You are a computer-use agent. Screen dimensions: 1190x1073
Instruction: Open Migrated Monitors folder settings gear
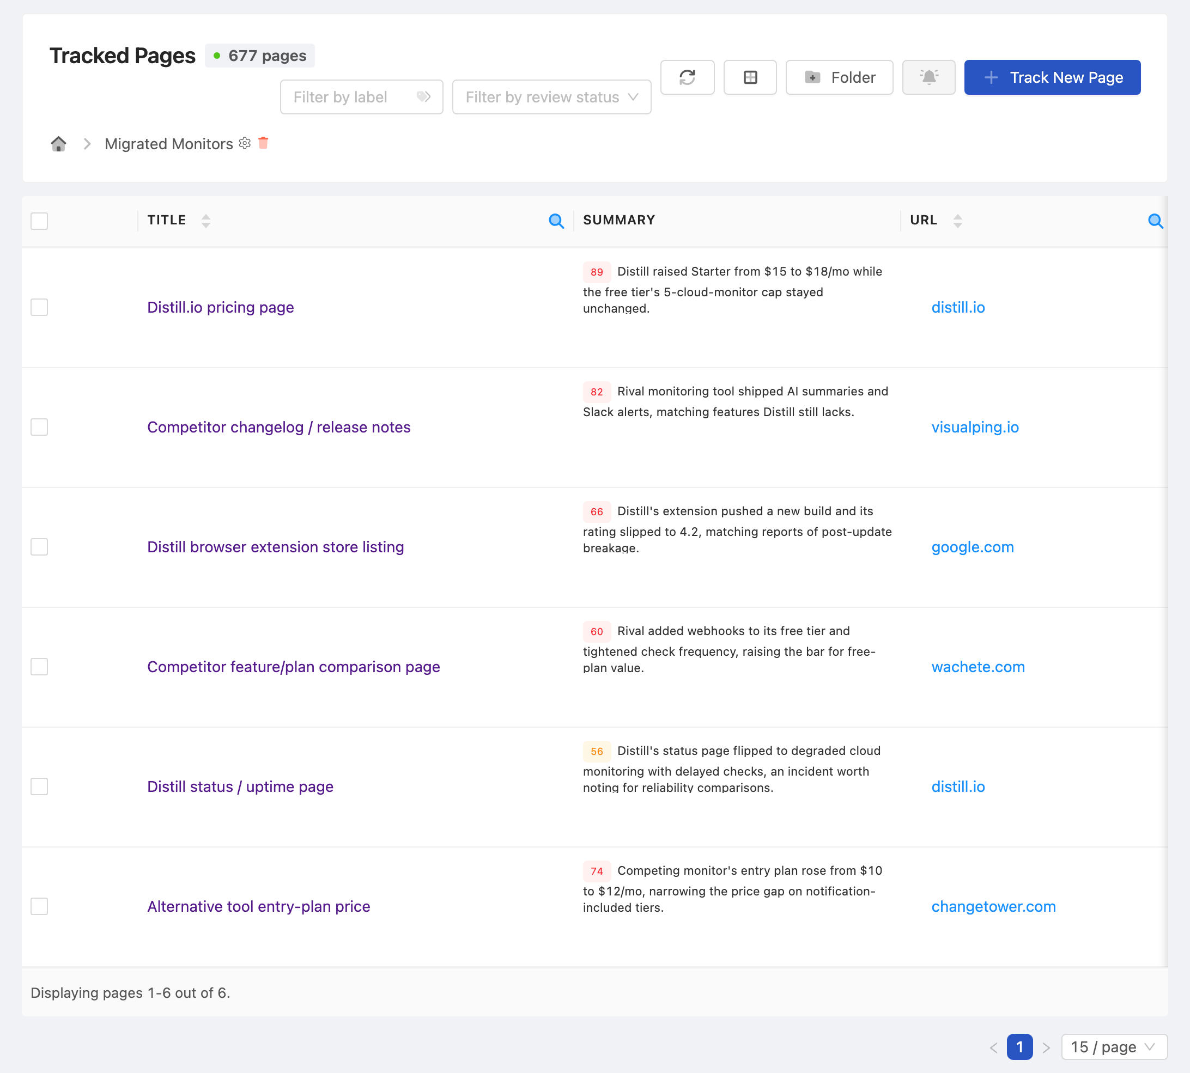tap(245, 143)
